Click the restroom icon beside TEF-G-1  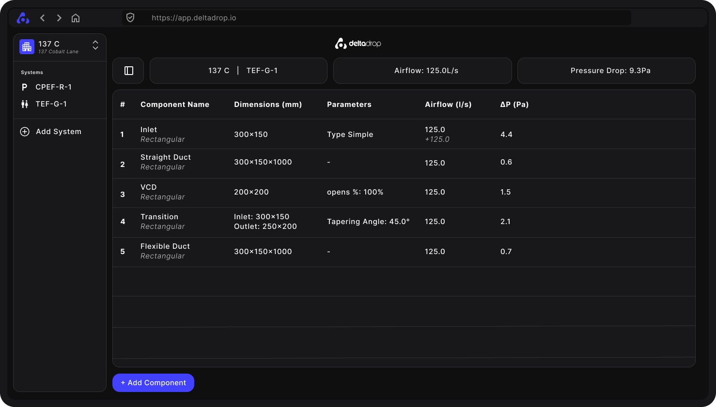(x=25, y=104)
